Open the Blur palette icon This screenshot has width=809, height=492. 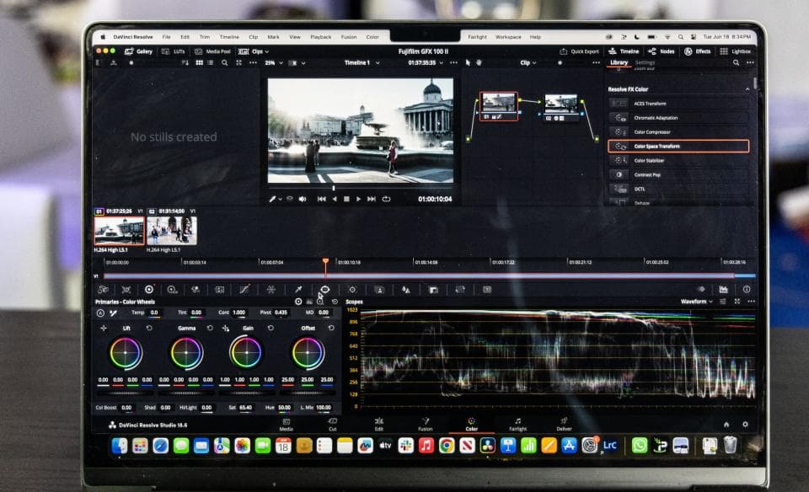coord(406,290)
